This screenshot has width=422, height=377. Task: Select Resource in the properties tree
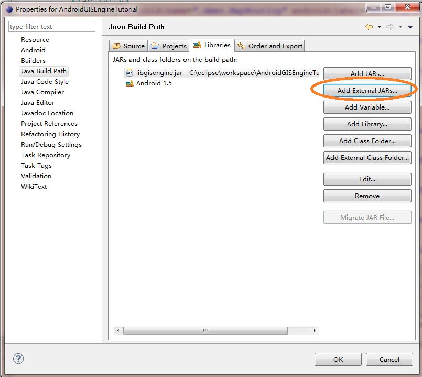coord(35,39)
